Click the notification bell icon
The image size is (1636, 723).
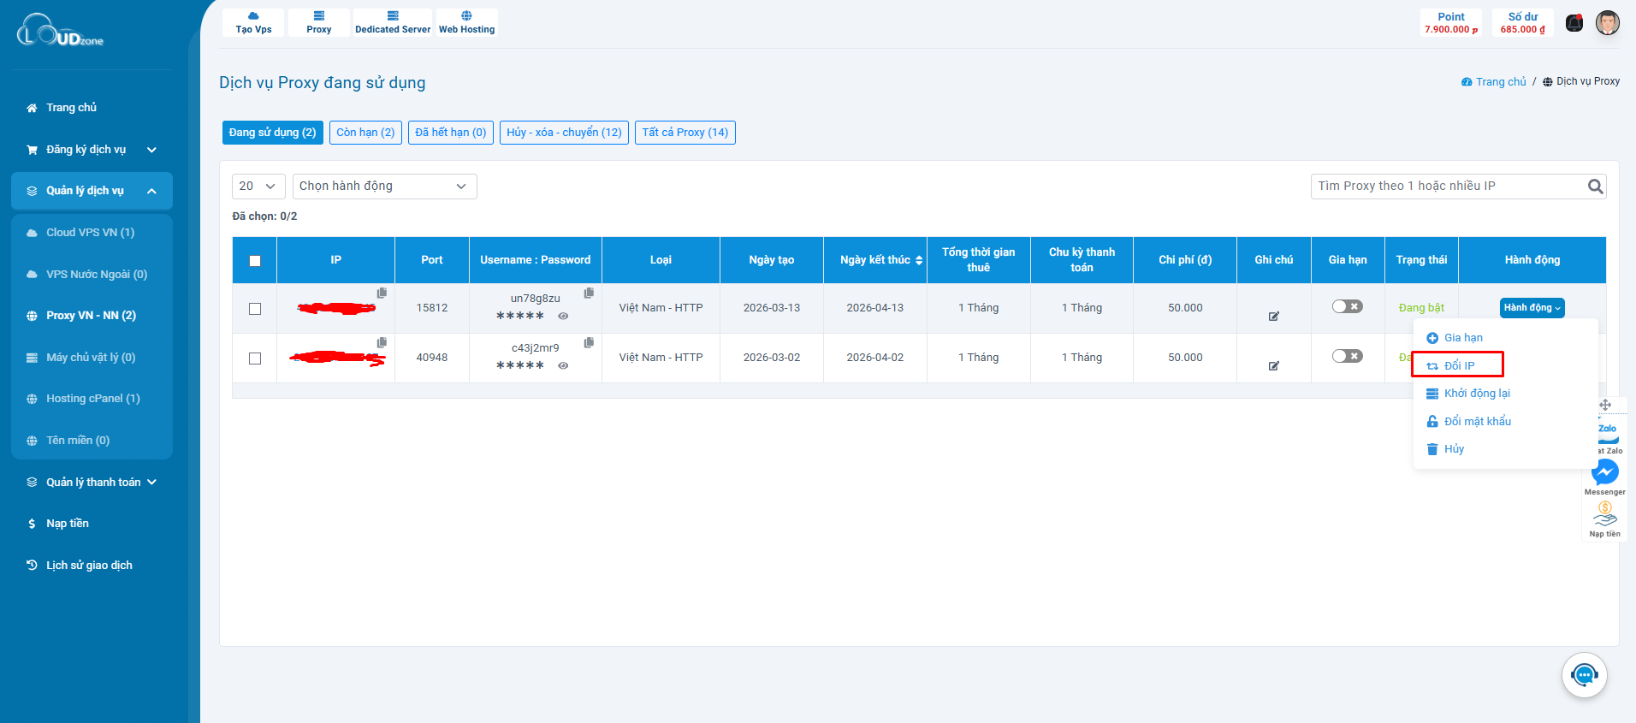point(1574,23)
